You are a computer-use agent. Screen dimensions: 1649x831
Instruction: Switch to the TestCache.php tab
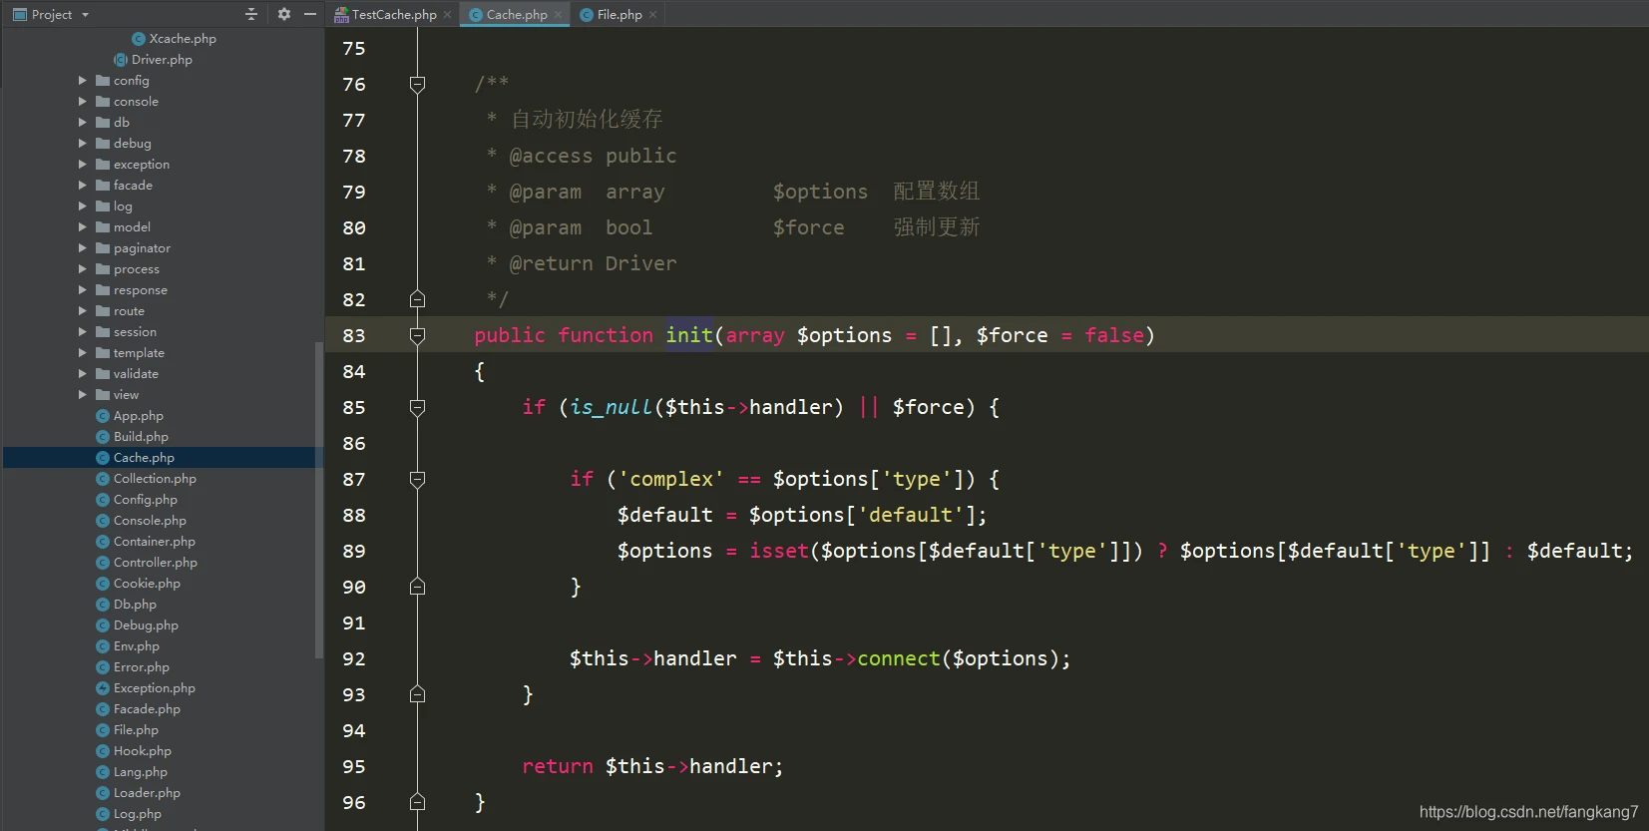pyautogui.click(x=393, y=15)
